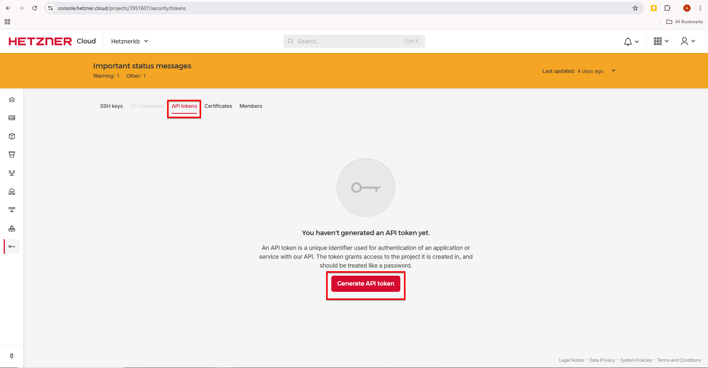Open the Firewalls icon in sidebar

coord(12,228)
